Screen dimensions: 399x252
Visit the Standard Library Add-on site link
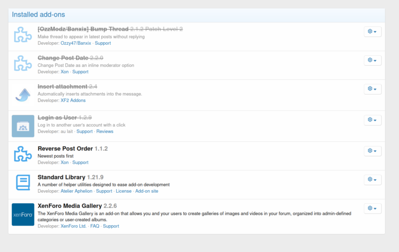(x=147, y=191)
